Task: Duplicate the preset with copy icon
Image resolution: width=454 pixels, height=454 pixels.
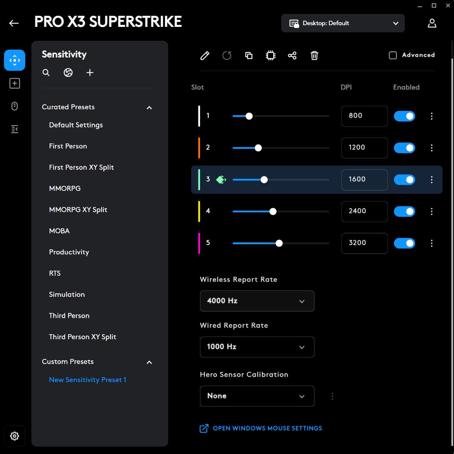Action: click(x=249, y=55)
